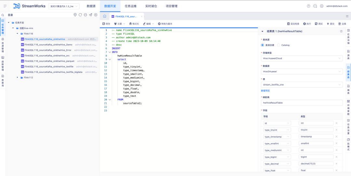This screenshot has width=351, height=176.
Task: Remove the type_timestamp field row
Action: click(336, 136)
